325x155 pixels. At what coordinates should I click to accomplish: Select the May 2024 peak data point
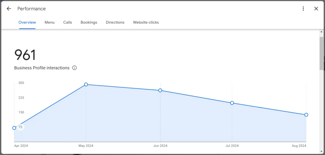tap(86, 84)
